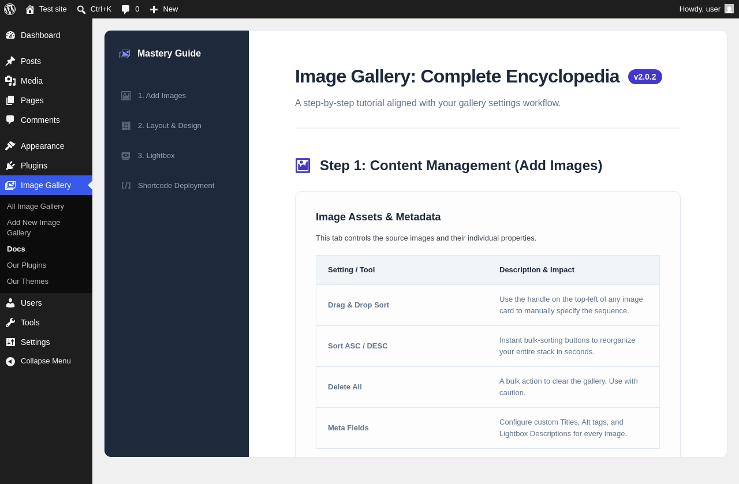Image resolution: width=739 pixels, height=484 pixels.
Task: Open Our Plugins submenu link
Action: tap(27, 265)
